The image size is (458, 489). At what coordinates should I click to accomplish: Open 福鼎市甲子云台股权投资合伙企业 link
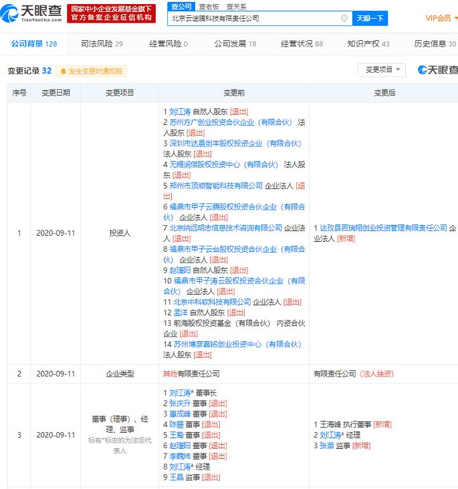[x=234, y=255]
